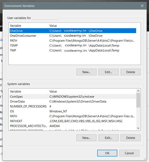This screenshot has height=162, width=149.
Task: Click the system variables scrollbar thumb
Action: click(138, 100)
